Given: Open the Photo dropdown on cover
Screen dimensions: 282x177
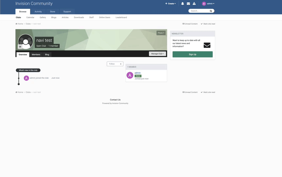Looking at the screenshot, I should tap(161, 33).
